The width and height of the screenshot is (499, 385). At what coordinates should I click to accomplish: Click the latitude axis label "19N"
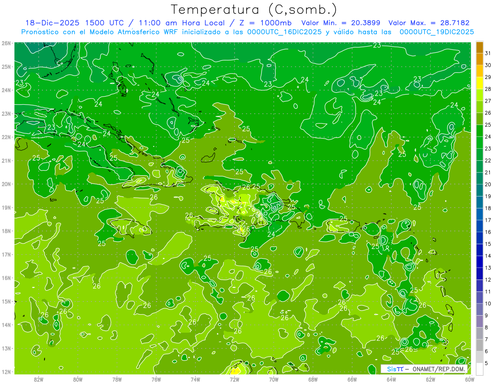tap(6, 207)
